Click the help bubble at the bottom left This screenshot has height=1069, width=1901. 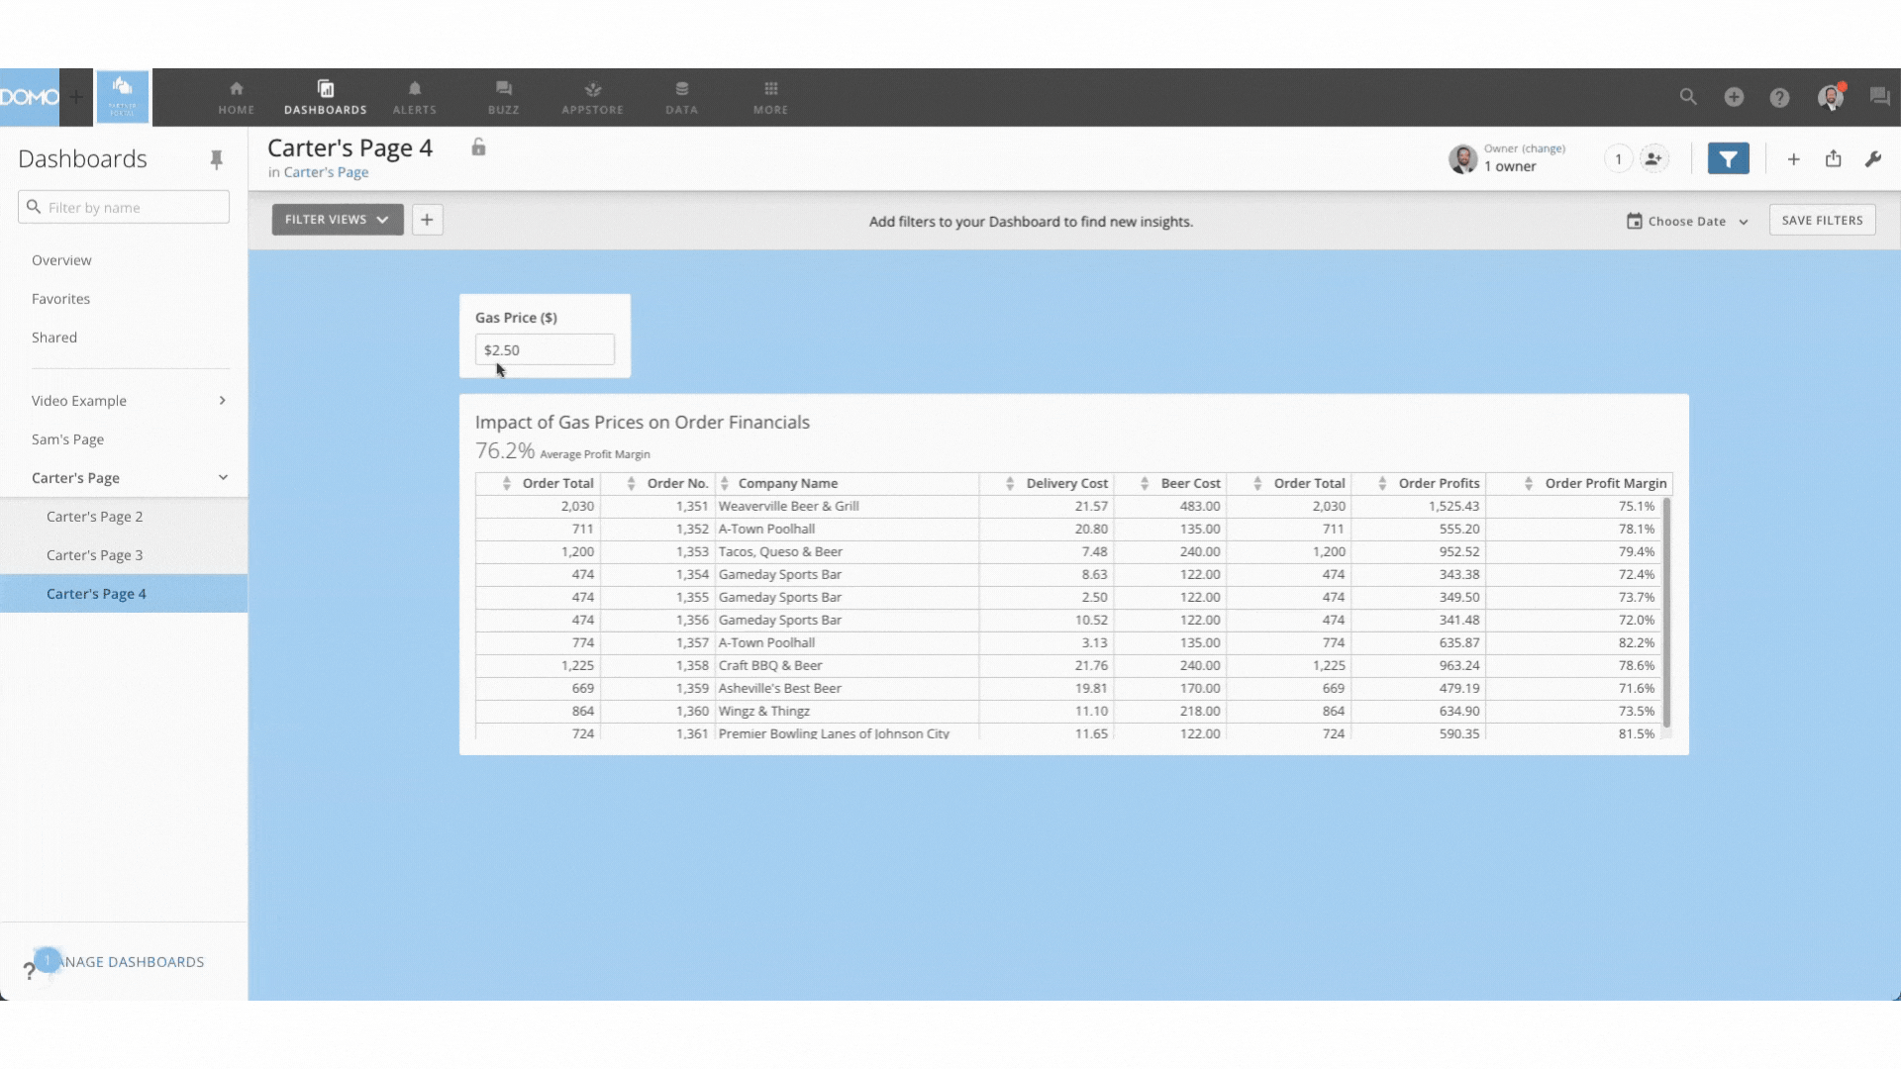coord(47,960)
